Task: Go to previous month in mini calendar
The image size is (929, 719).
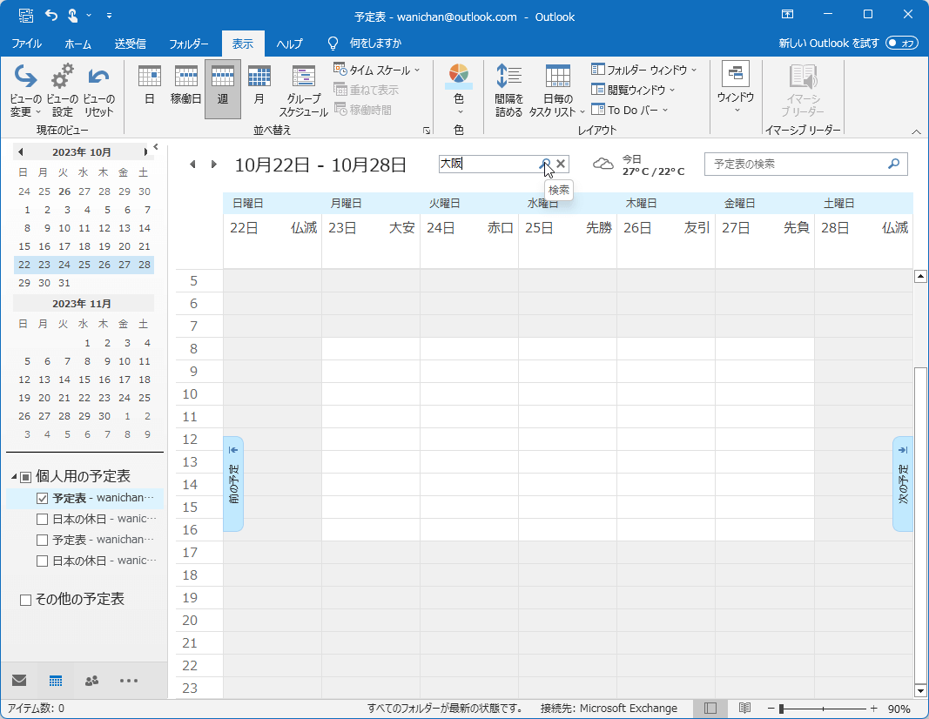Action: (x=21, y=152)
